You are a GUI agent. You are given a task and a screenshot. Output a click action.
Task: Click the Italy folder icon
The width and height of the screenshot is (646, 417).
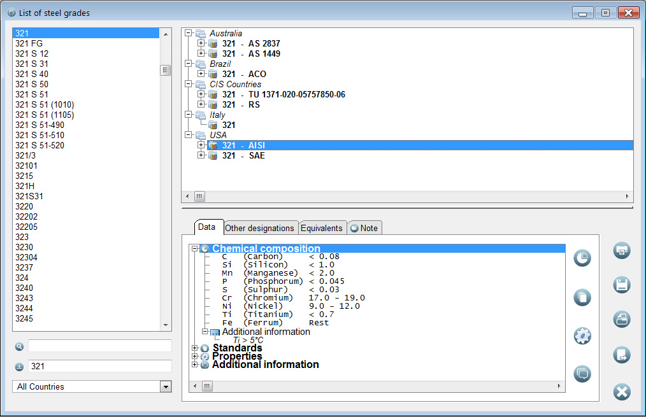(201, 115)
